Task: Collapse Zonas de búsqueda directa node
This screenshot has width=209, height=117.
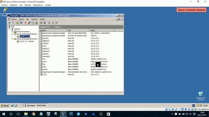Action: [12, 34]
